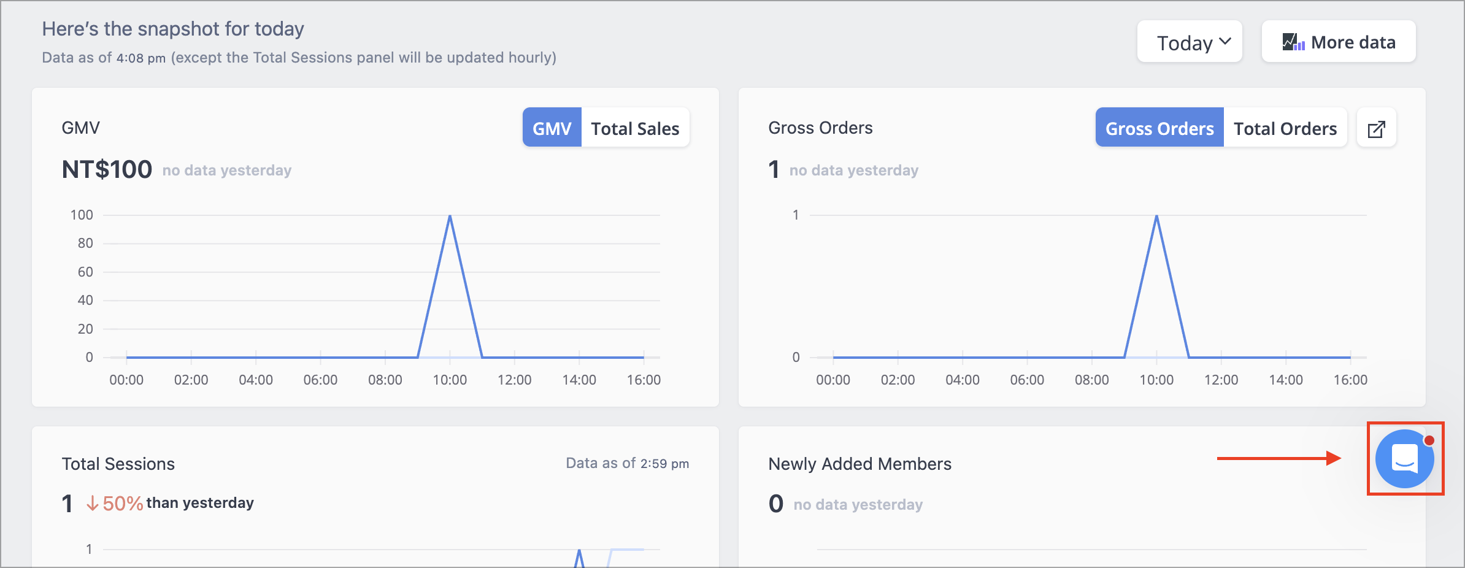The width and height of the screenshot is (1465, 568).
Task: Click the NT$100 GMV value
Action: 107,169
